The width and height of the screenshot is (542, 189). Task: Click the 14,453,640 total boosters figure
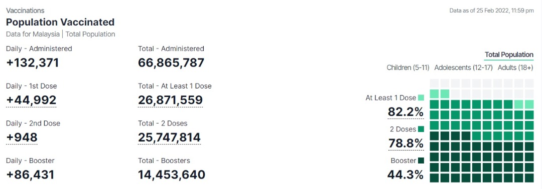coord(172,174)
